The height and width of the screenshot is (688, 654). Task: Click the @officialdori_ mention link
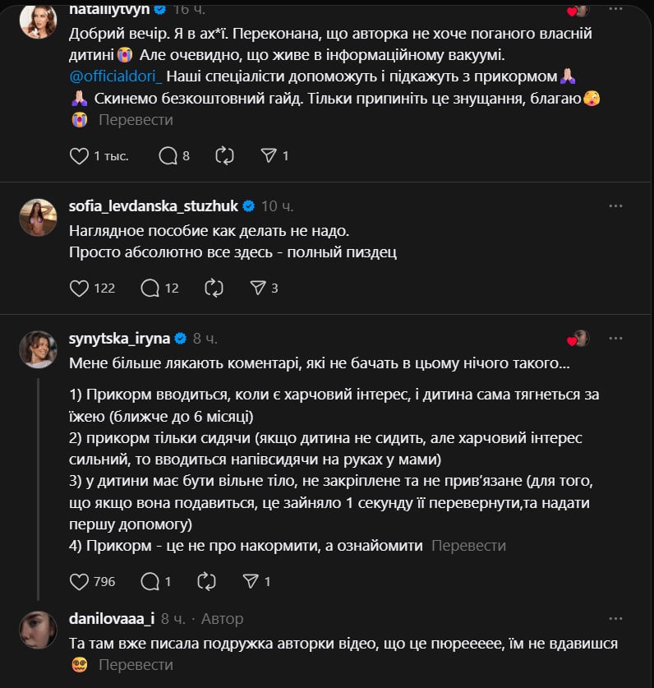(117, 76)
